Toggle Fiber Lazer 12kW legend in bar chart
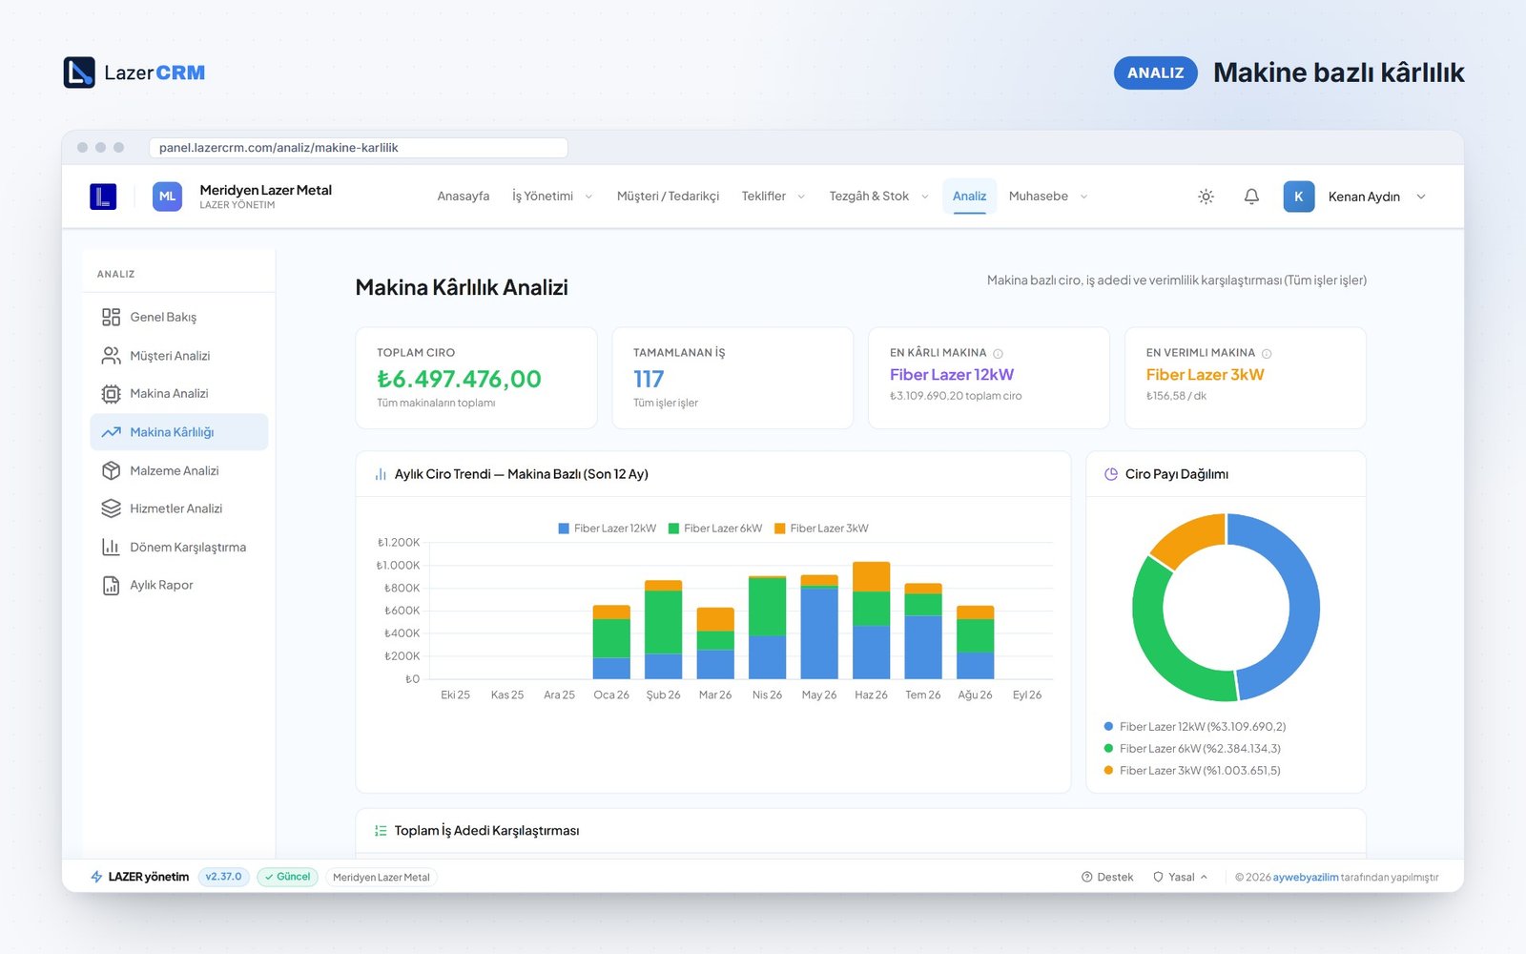Screen dimensions: 1526x954 click(608, 529)
